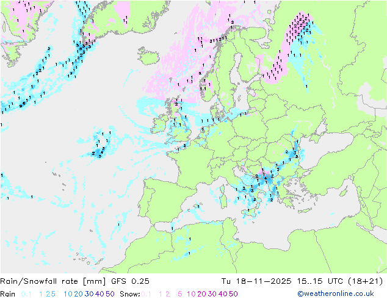The width and height of the screenshot is (387, 299).
Task: Pick the snow legend 20 color value
Action: click(x=201, y=294)
